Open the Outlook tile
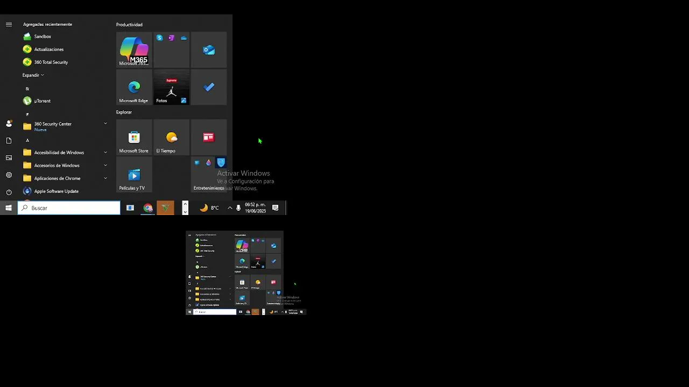Image resolution: width=689 pixels, height=387 pixels. tap(209, 49)
